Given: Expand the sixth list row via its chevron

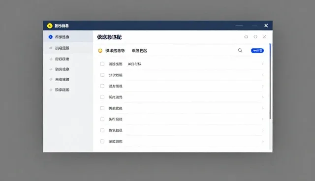Looking at the screenshot, I should click(x=262, y=119).
